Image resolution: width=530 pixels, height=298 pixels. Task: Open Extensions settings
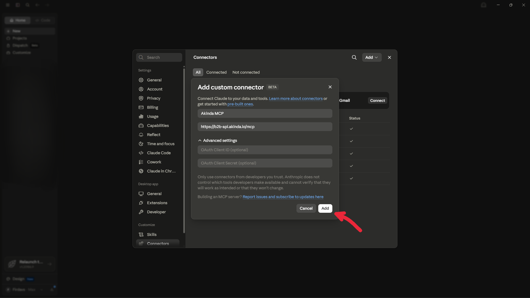pos(158,203)
